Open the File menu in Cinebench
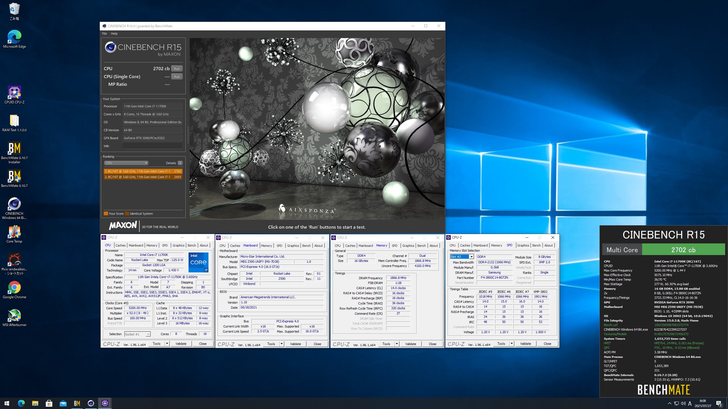Viewport: 728px width, 409px height. tap(104, 34)
